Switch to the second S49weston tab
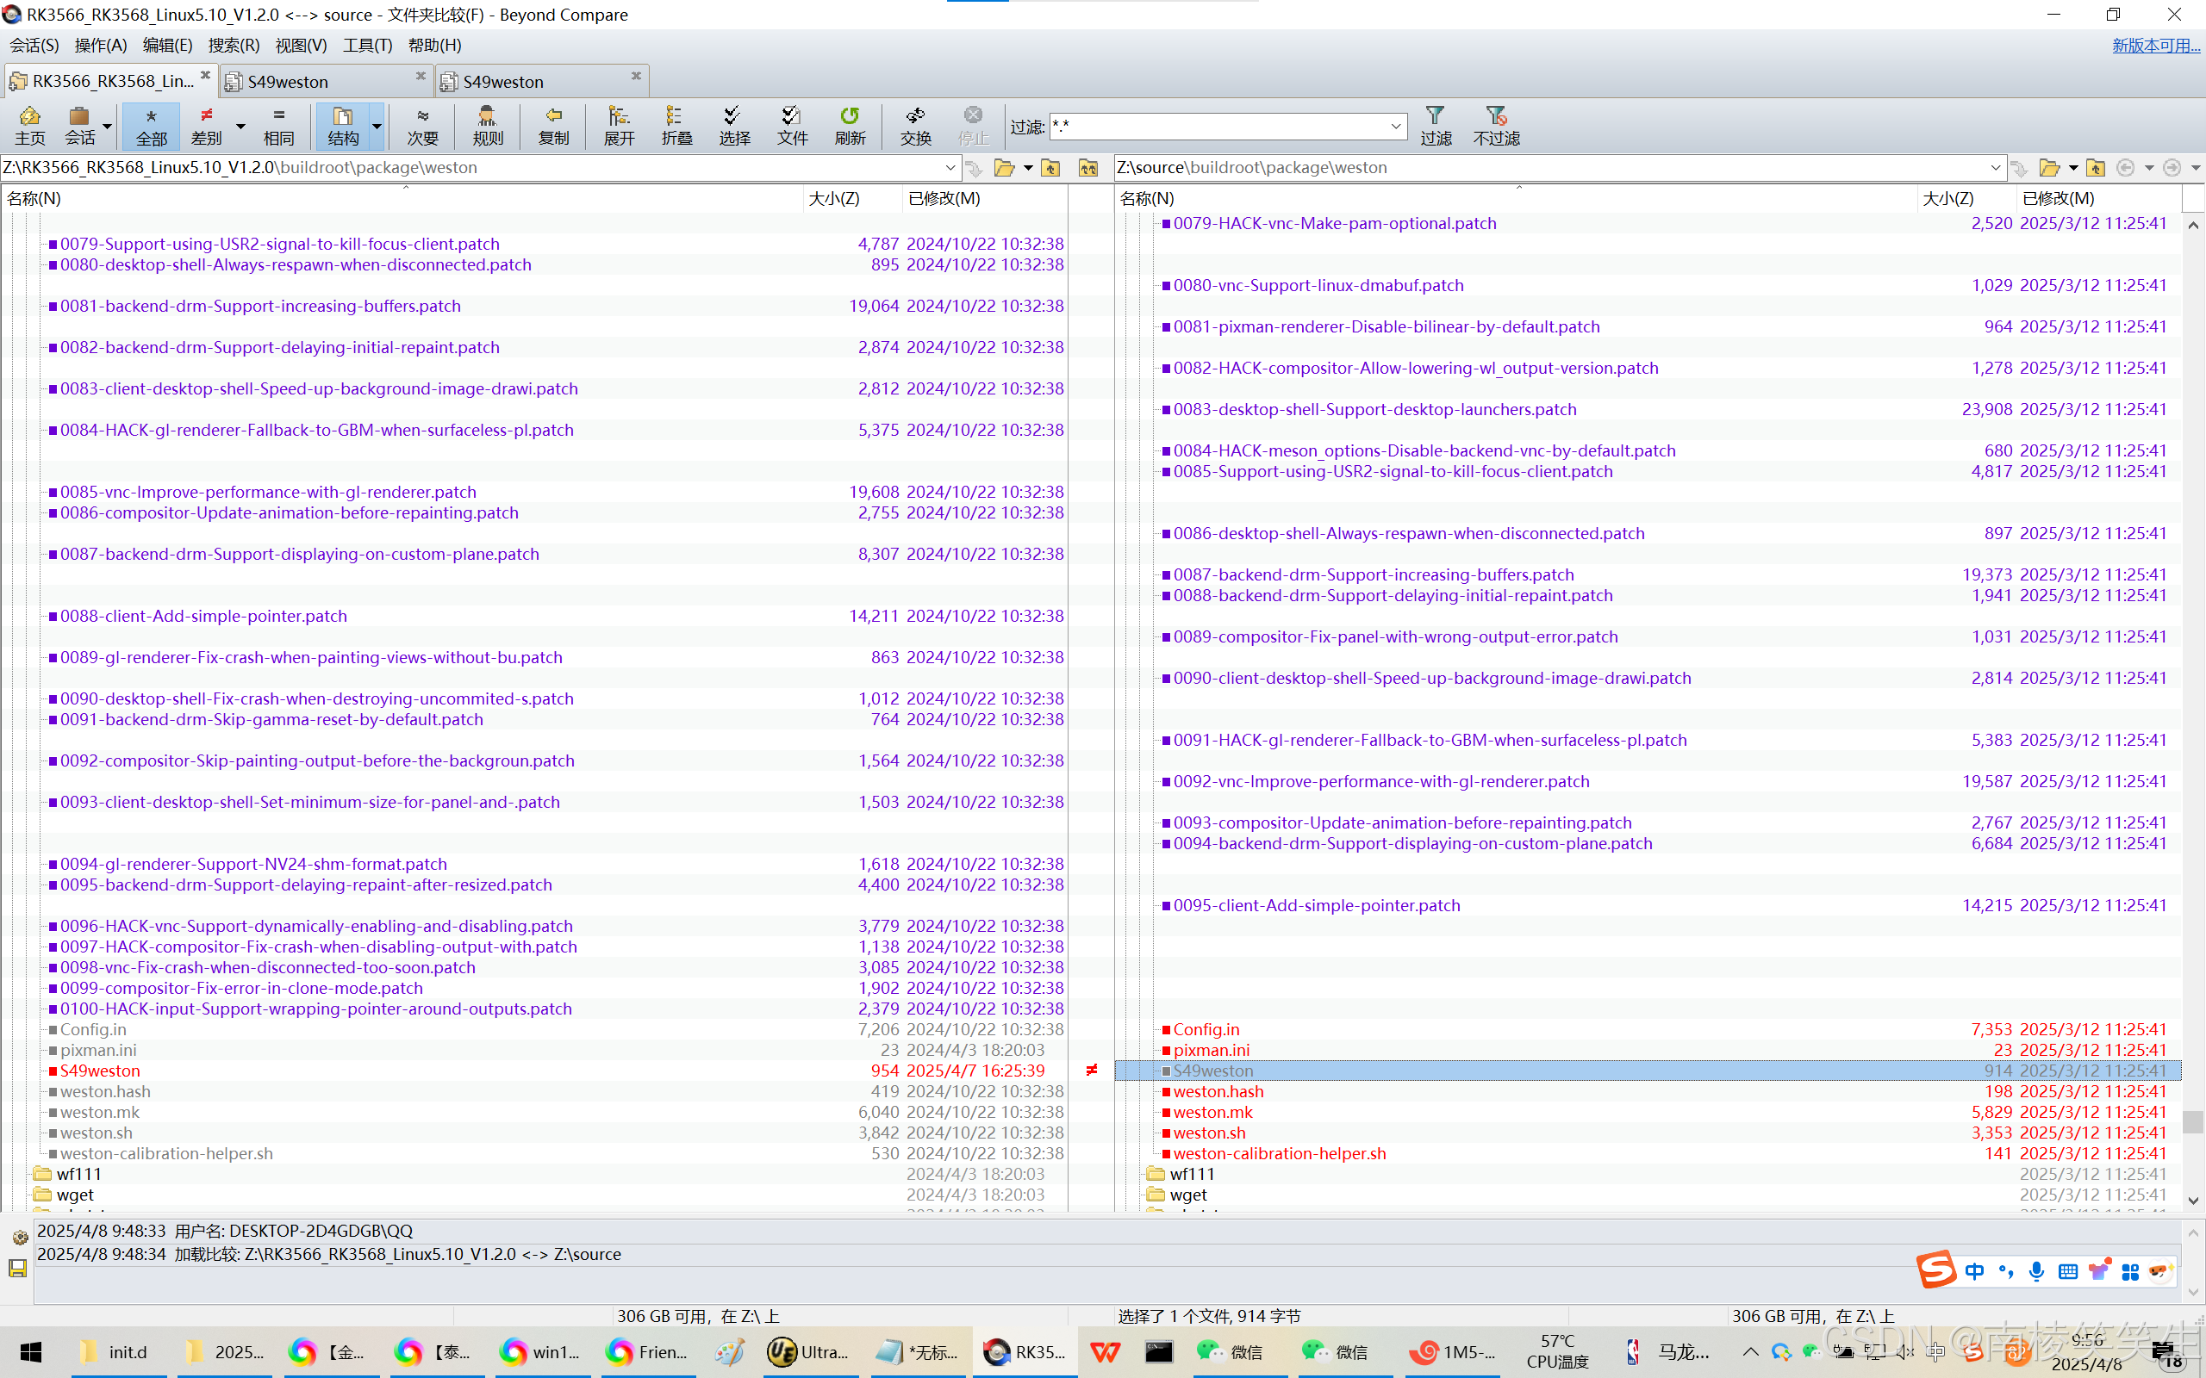 503,81
